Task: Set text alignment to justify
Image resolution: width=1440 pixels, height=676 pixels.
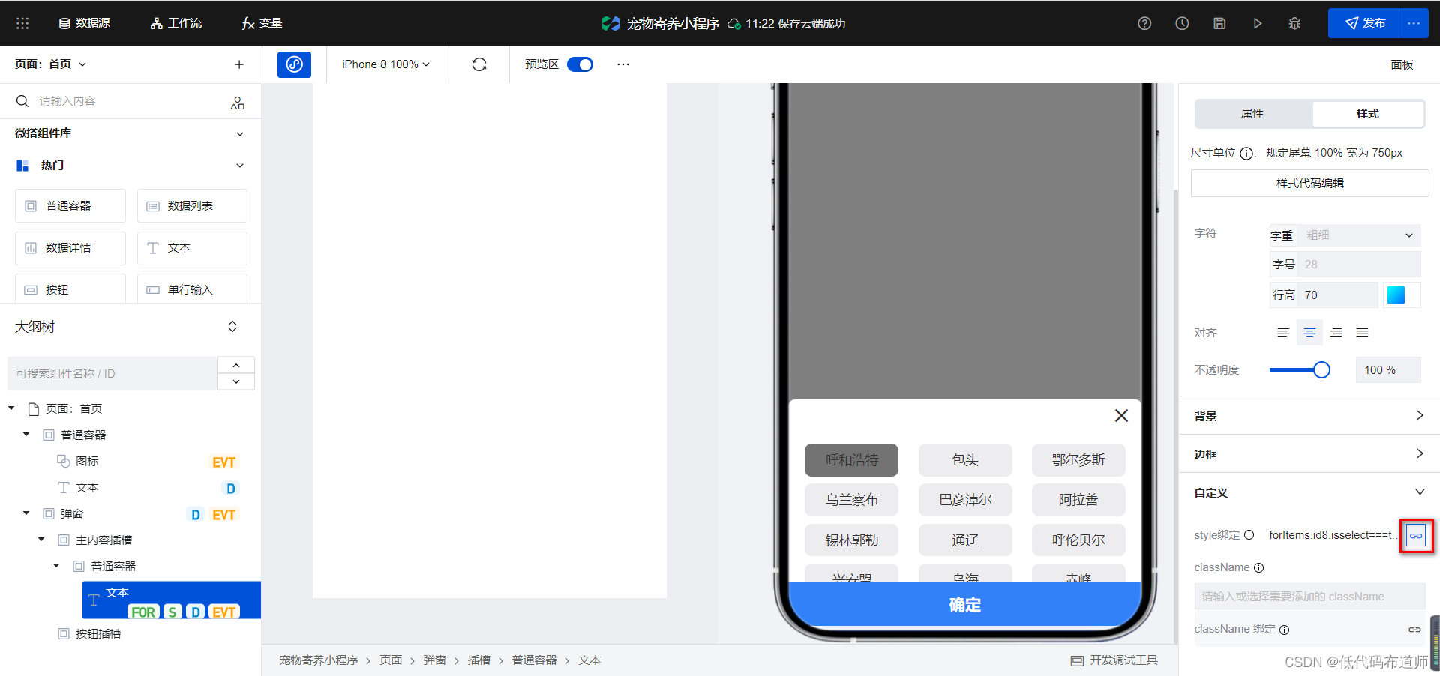Action: pos(1362,333)
